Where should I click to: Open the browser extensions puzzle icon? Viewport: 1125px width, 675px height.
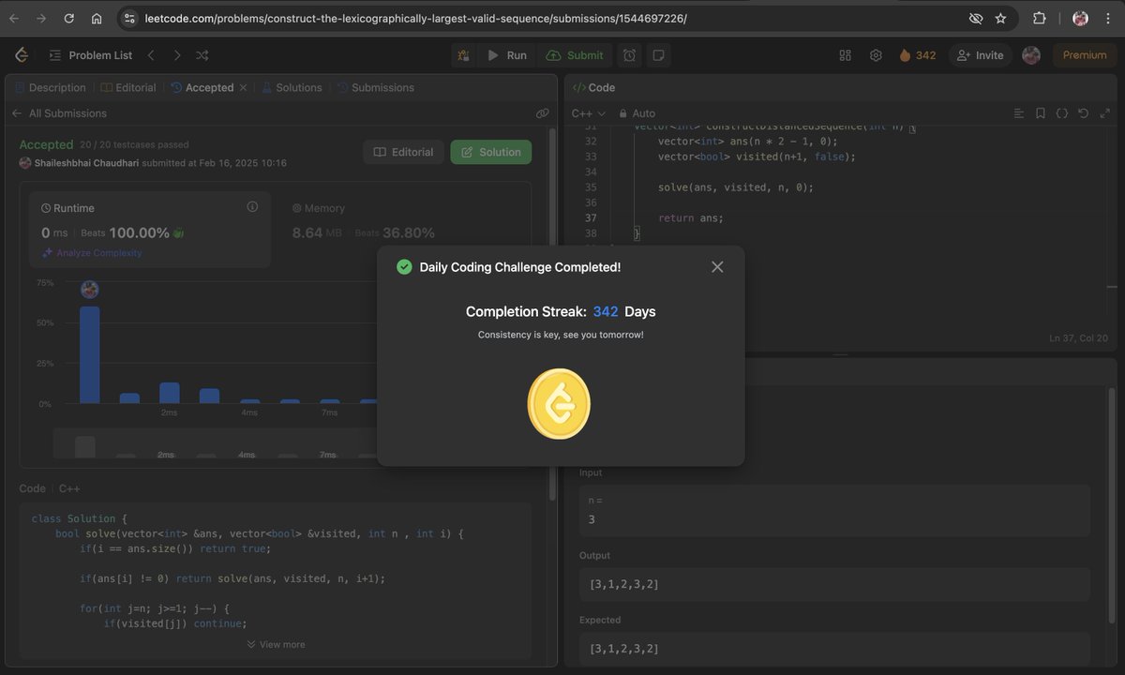[x=1039, y=18]
